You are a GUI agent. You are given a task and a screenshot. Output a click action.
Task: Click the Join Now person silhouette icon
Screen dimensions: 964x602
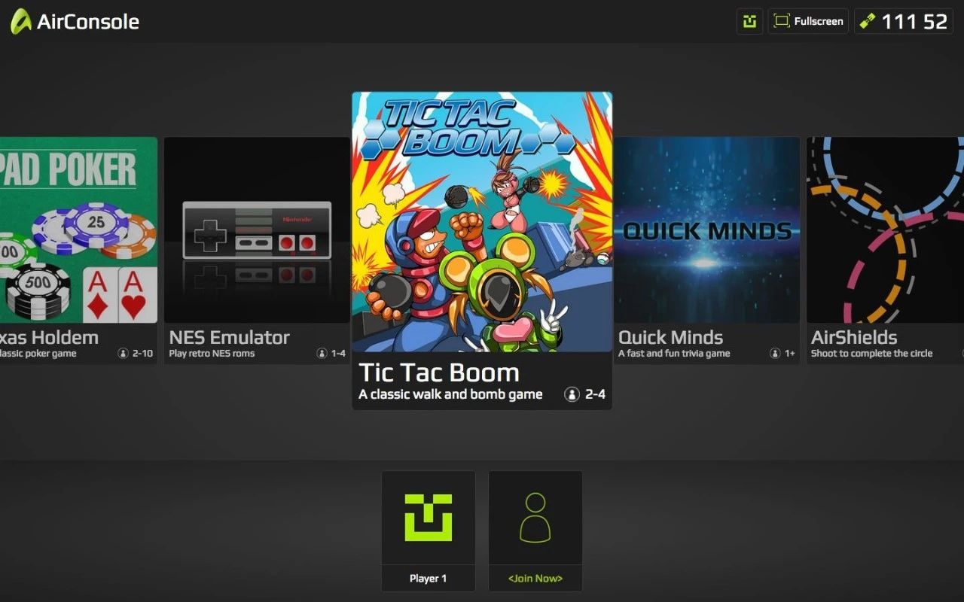coord(535,518)
